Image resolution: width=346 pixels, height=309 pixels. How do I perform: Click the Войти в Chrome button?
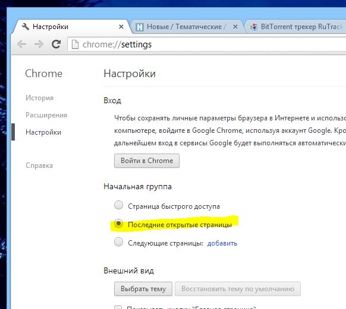point(147,161)
